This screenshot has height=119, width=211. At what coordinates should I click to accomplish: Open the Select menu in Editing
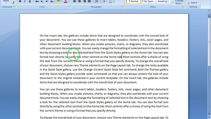point(193,3)
